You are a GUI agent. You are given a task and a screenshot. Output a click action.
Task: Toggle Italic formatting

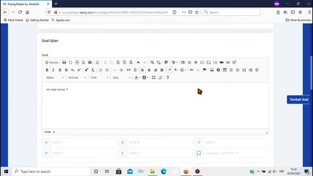coord(53,70)
